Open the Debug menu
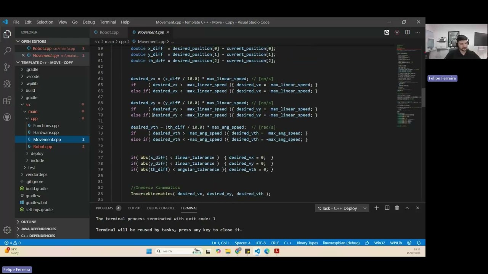Viewport: 488px width, 274px height. click(x=88, y=22)
